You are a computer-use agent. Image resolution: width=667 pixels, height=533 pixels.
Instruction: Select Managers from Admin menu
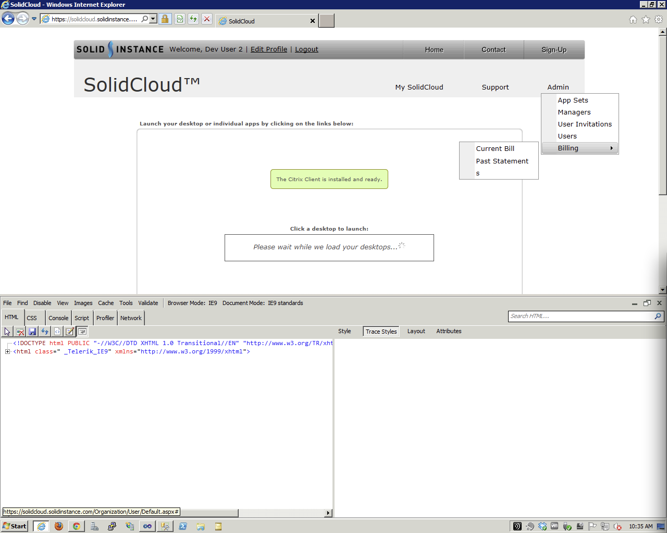click(580, 112)
